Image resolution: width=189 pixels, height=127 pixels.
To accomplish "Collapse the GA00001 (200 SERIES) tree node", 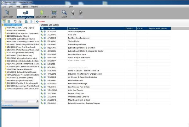I will click(x=3, y=25).
